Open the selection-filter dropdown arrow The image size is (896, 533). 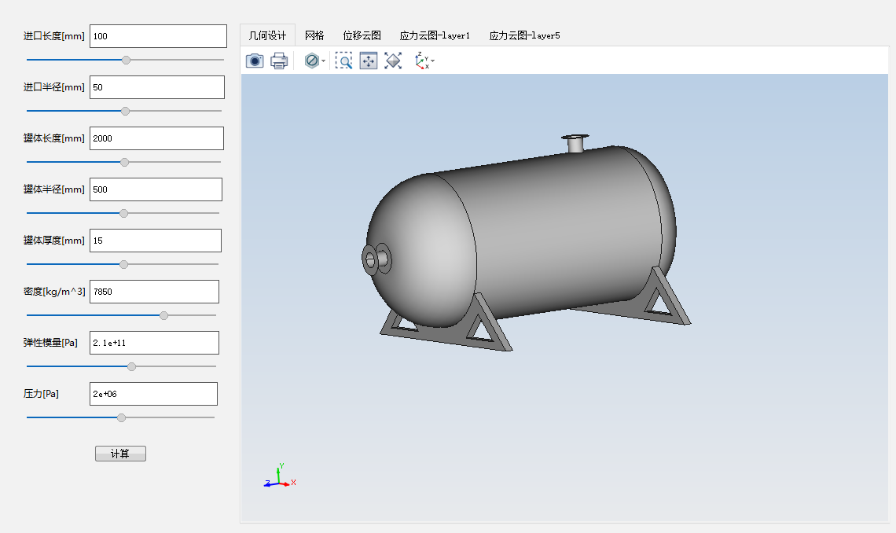324,61
